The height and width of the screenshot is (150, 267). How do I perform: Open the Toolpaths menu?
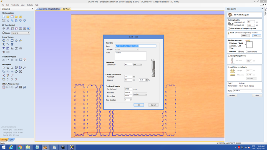tap(15, 5)
